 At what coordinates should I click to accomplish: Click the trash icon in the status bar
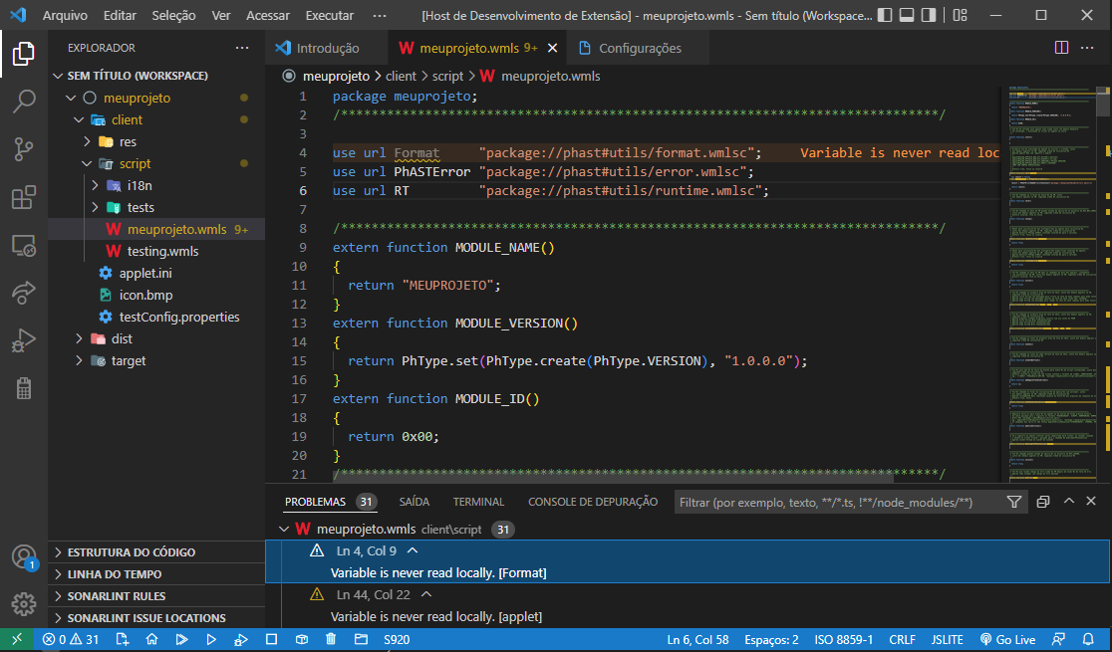click(330, 641)
